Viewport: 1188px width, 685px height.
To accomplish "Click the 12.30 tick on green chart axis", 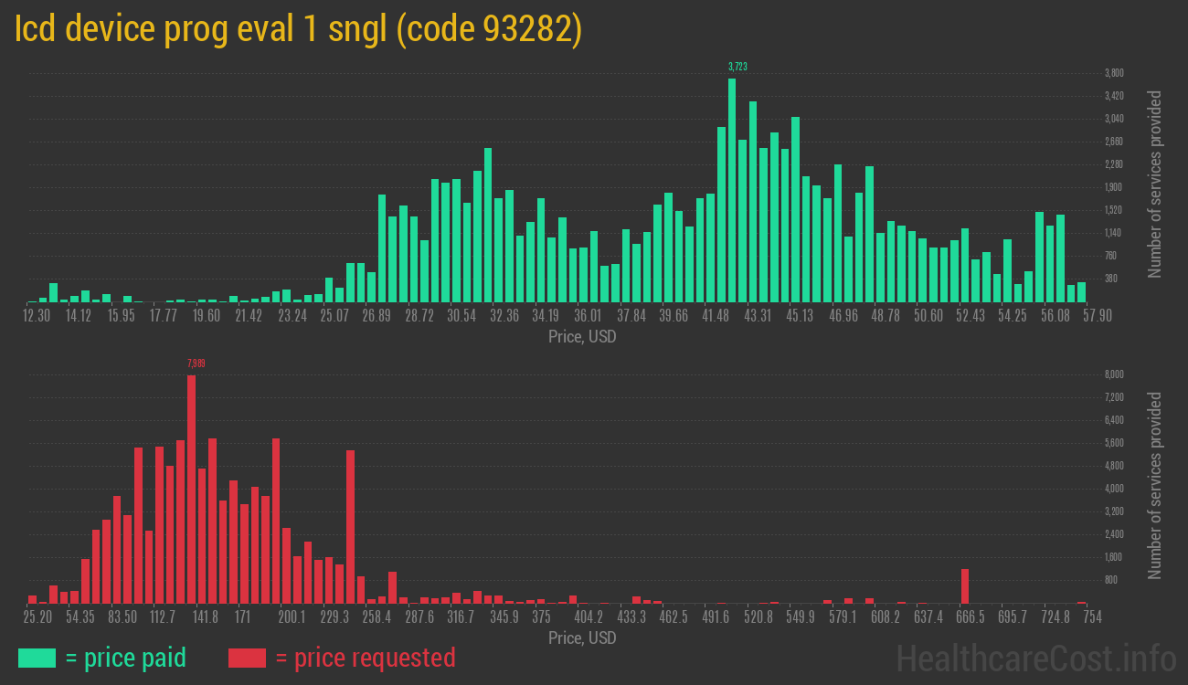I will (x=37, y=316).
